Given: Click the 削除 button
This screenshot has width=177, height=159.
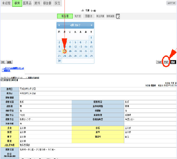Looking at the screenshot, I should click(9, 62).
